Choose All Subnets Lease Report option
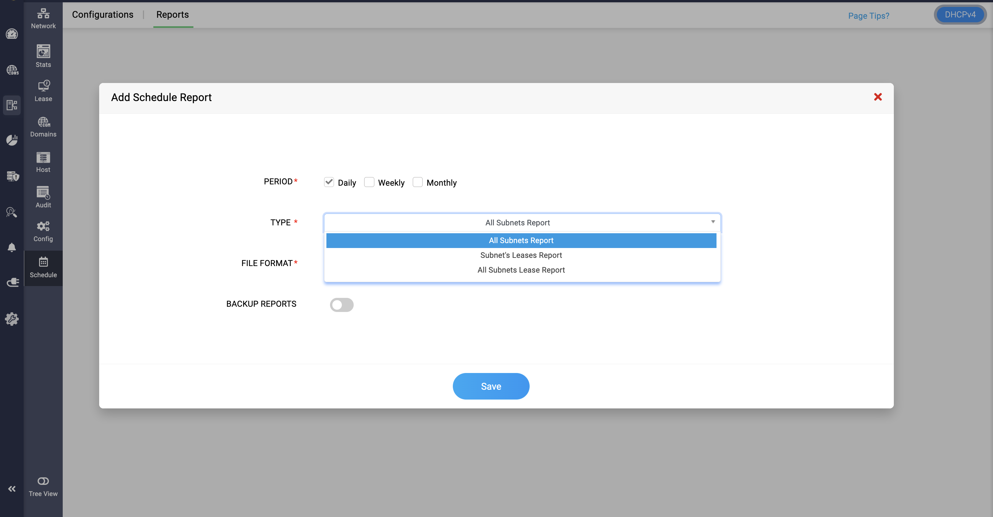993x517 pixels. pos(521,270)
